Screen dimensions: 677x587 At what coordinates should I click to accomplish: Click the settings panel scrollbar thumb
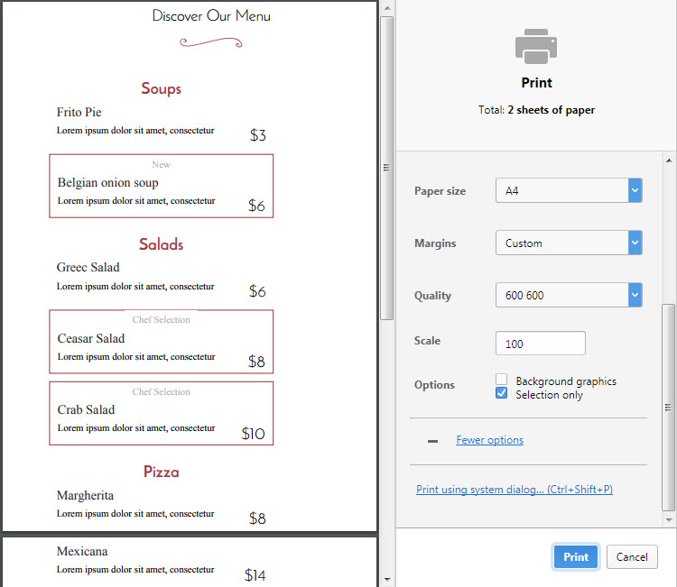[669, 406]
